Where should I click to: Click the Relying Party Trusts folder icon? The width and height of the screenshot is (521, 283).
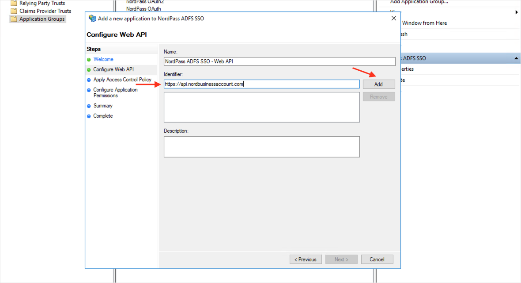[14, 3]
